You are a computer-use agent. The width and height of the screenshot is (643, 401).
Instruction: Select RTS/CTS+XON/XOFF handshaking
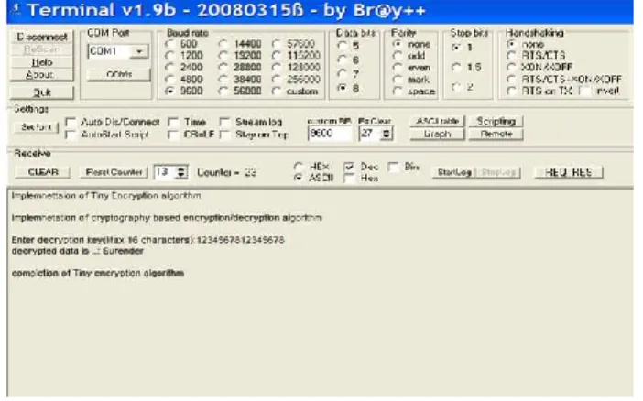pos(511,79)
